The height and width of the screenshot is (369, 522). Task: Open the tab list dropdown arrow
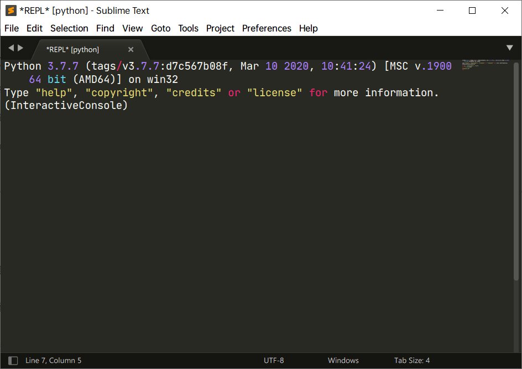click(509, 48)
